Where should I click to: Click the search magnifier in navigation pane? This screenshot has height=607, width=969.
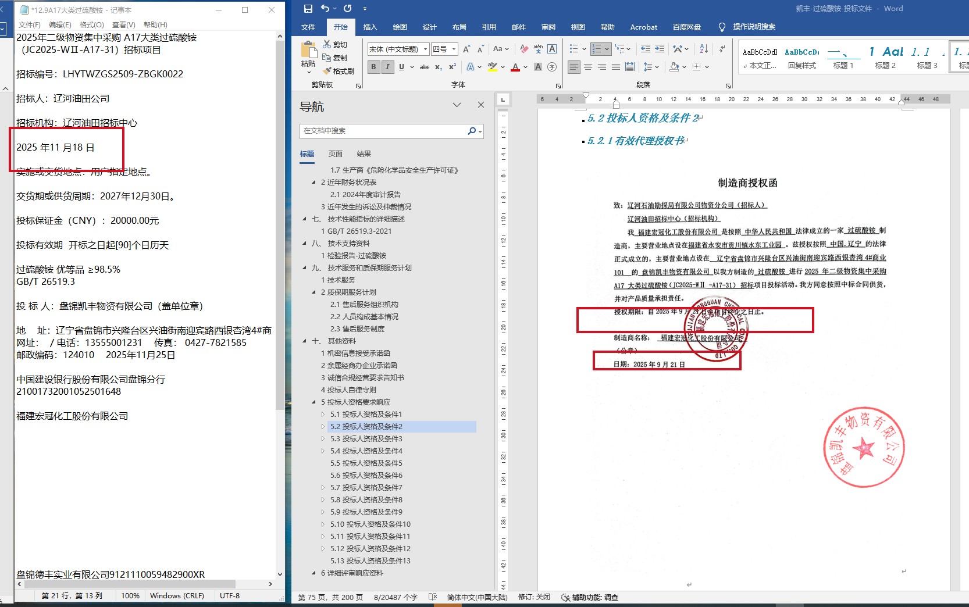(x=472, y=131)
